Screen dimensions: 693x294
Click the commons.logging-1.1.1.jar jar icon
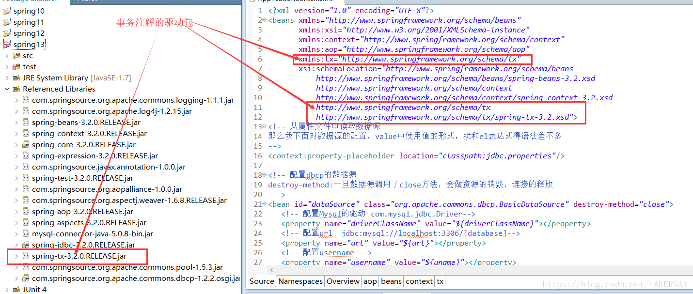click(26, 100)
